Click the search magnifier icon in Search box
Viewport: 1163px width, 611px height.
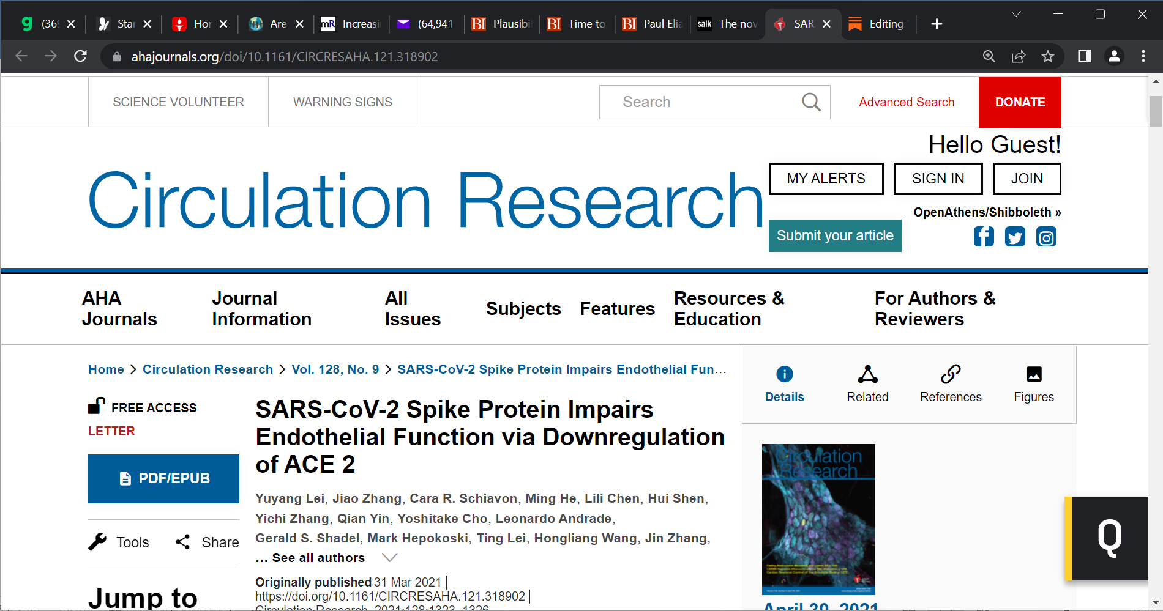811,102
